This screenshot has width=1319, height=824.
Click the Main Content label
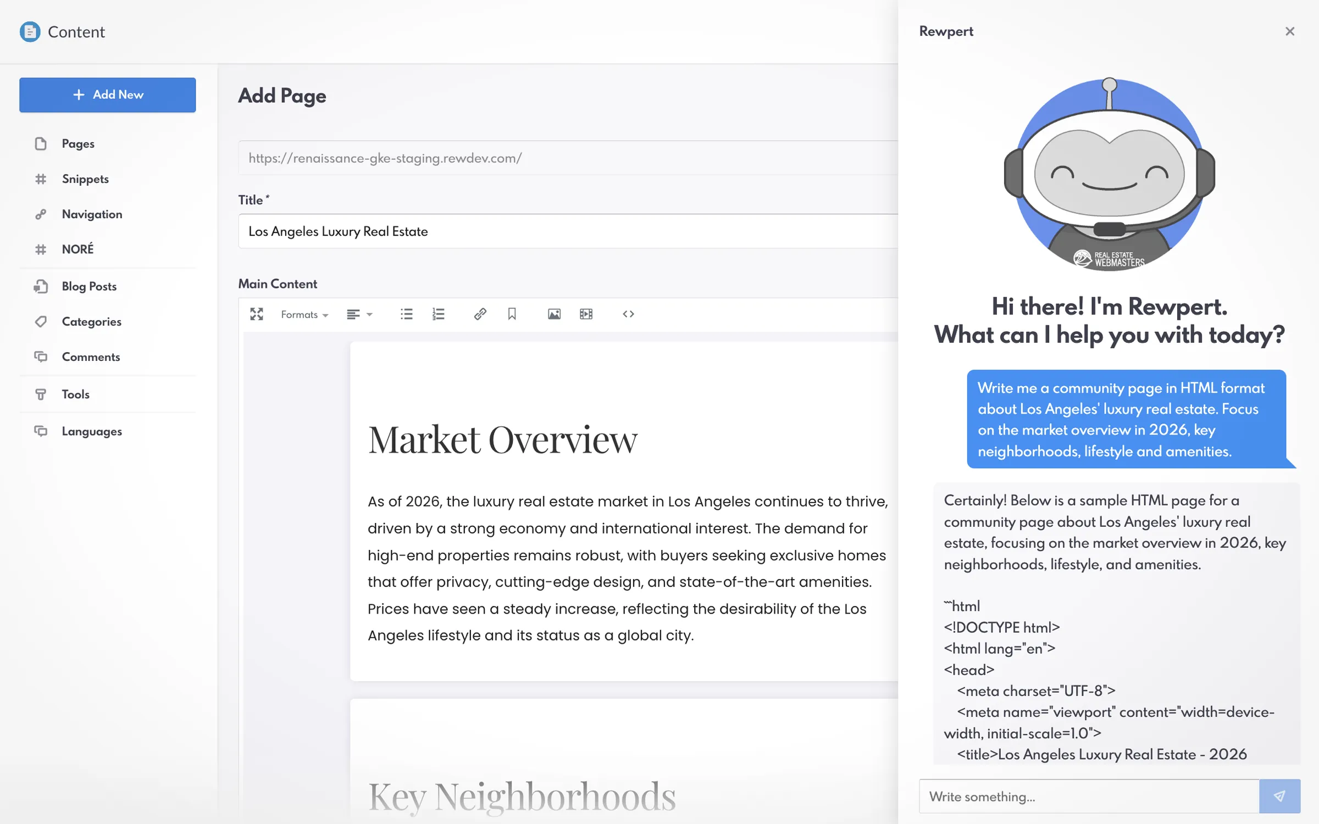point(278,283)
